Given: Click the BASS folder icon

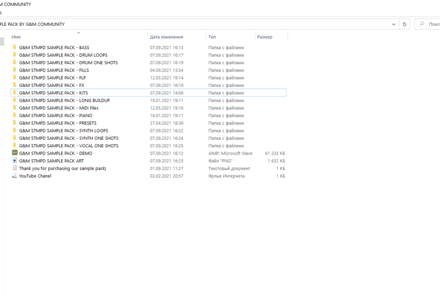Looking at the screenshot, I should [x=14, y=47].
